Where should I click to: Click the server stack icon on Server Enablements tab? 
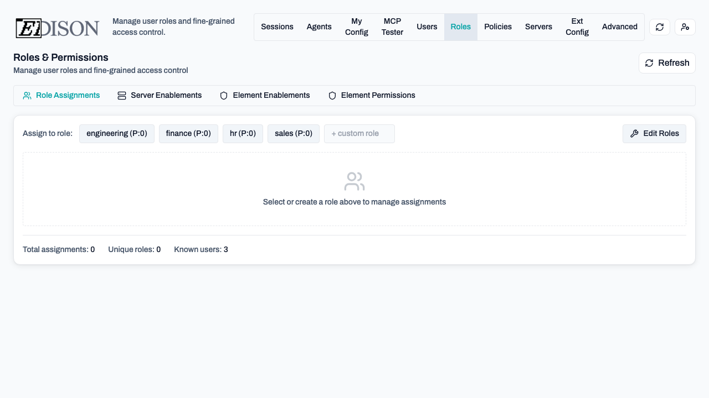point(121,95)
